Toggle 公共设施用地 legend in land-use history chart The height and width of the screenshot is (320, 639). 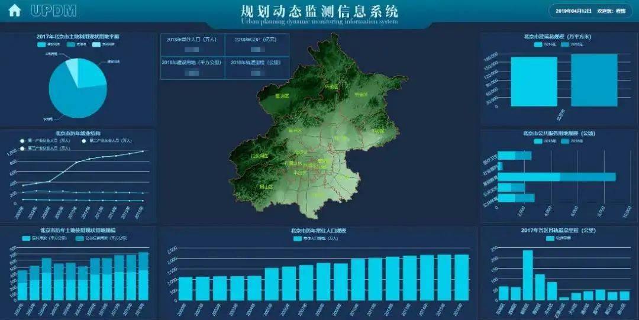tap(102, 238)
